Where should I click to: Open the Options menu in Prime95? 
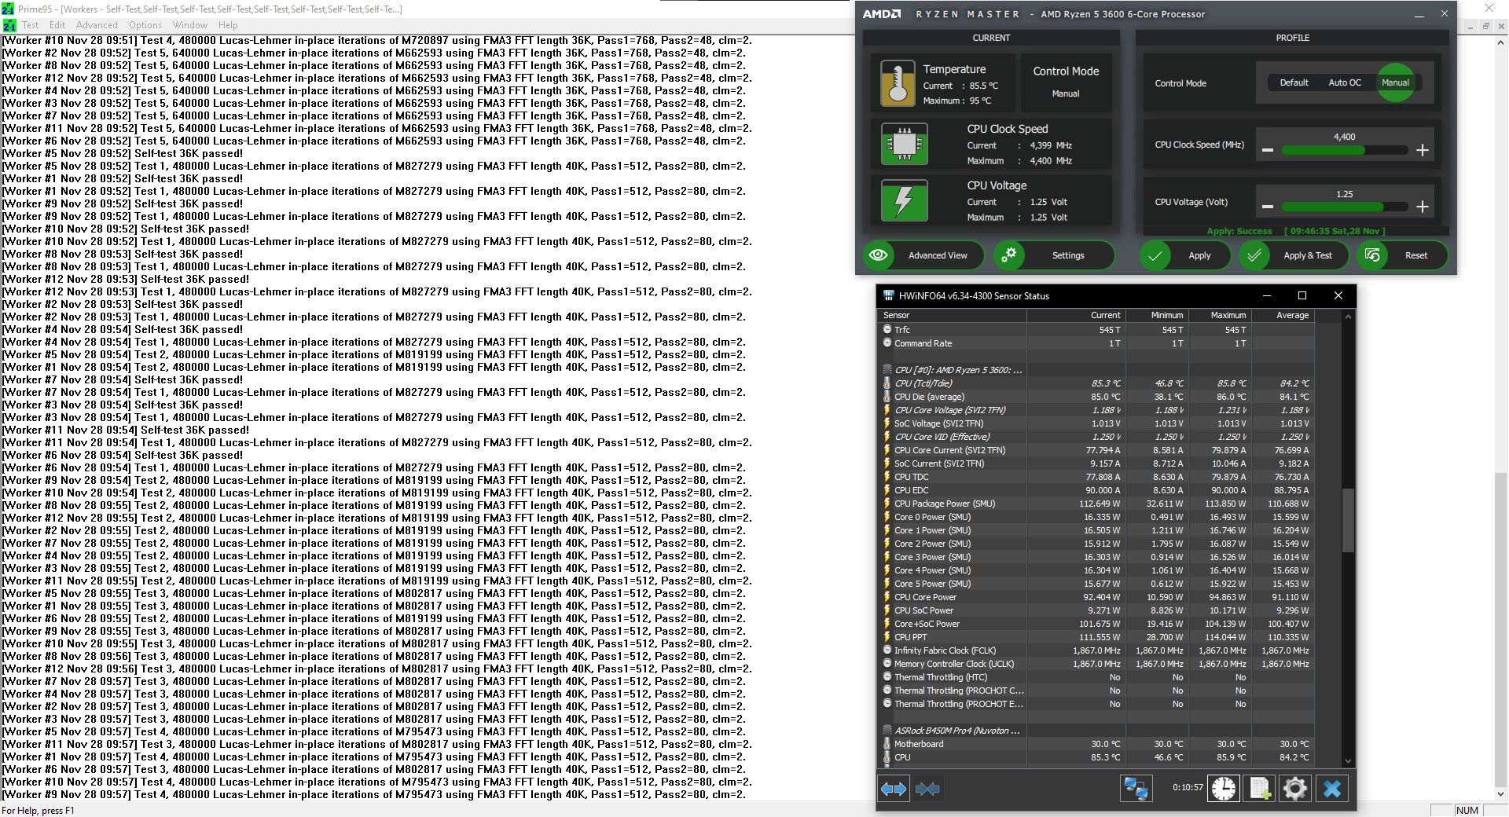[145, 25]
